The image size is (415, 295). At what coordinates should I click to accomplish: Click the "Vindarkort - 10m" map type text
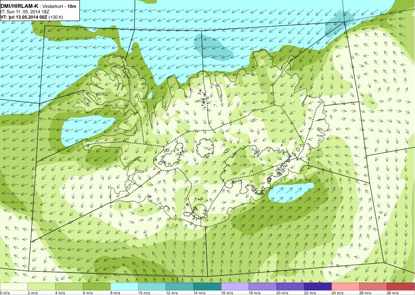[x=59, y=6]
